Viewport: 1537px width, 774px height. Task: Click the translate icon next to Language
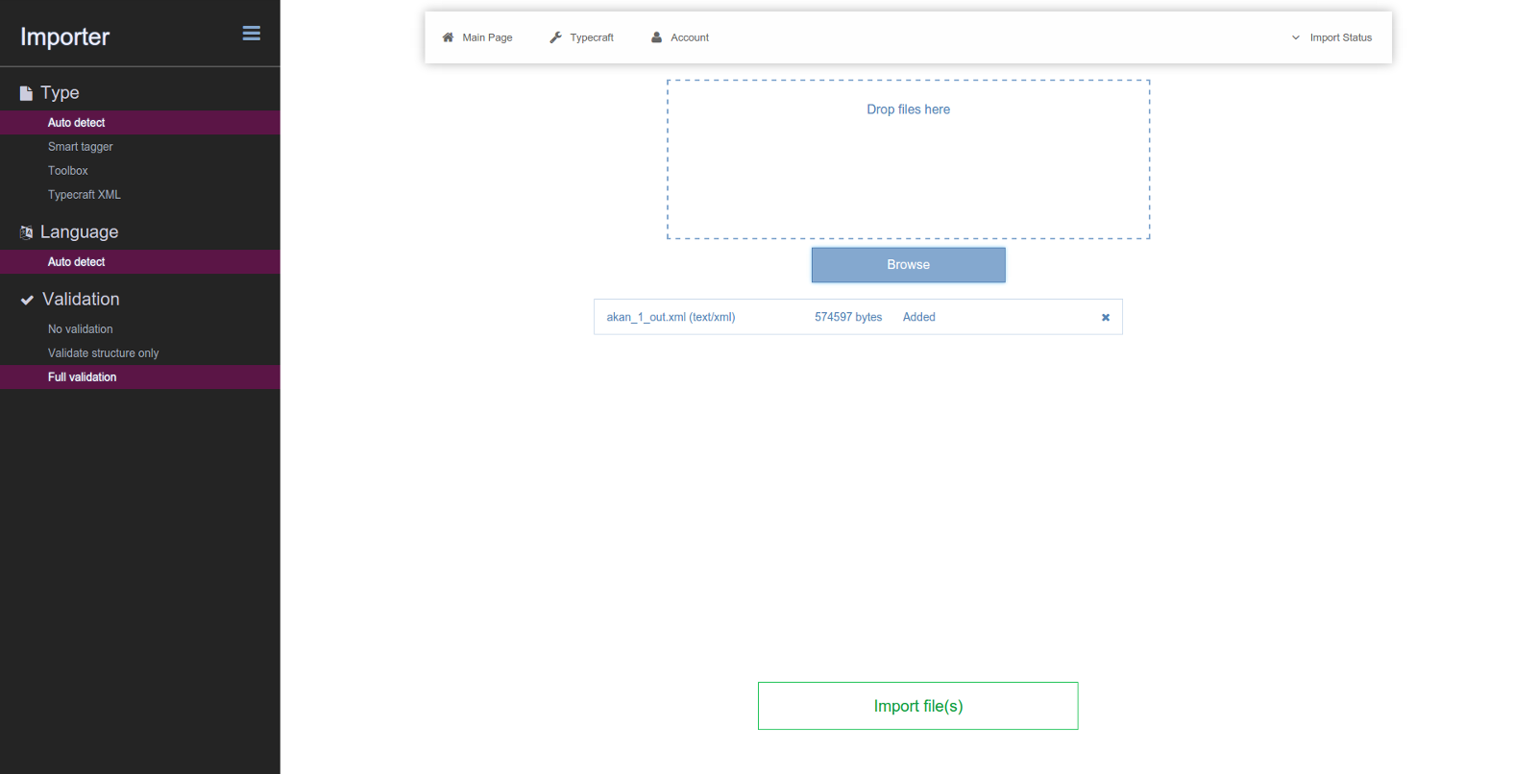click(26, 232)
